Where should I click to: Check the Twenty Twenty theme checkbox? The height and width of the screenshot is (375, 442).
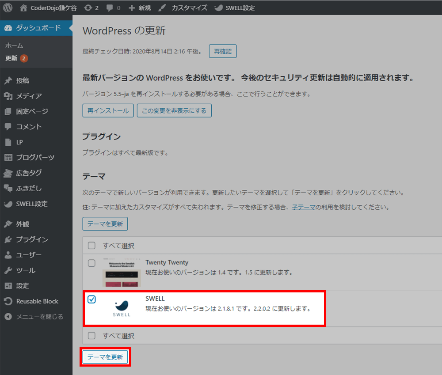91,263
